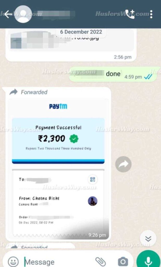Tap the Forwarded label above Paytm receipt
161x267 pixels.
coord(34,92)
